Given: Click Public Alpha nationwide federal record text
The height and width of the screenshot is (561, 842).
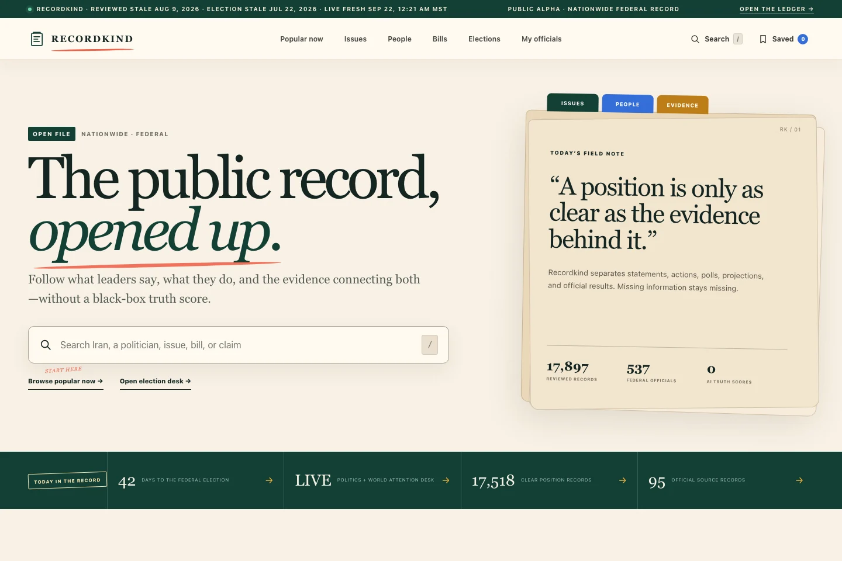Looking at the screenshot, I should coord(593,9).
